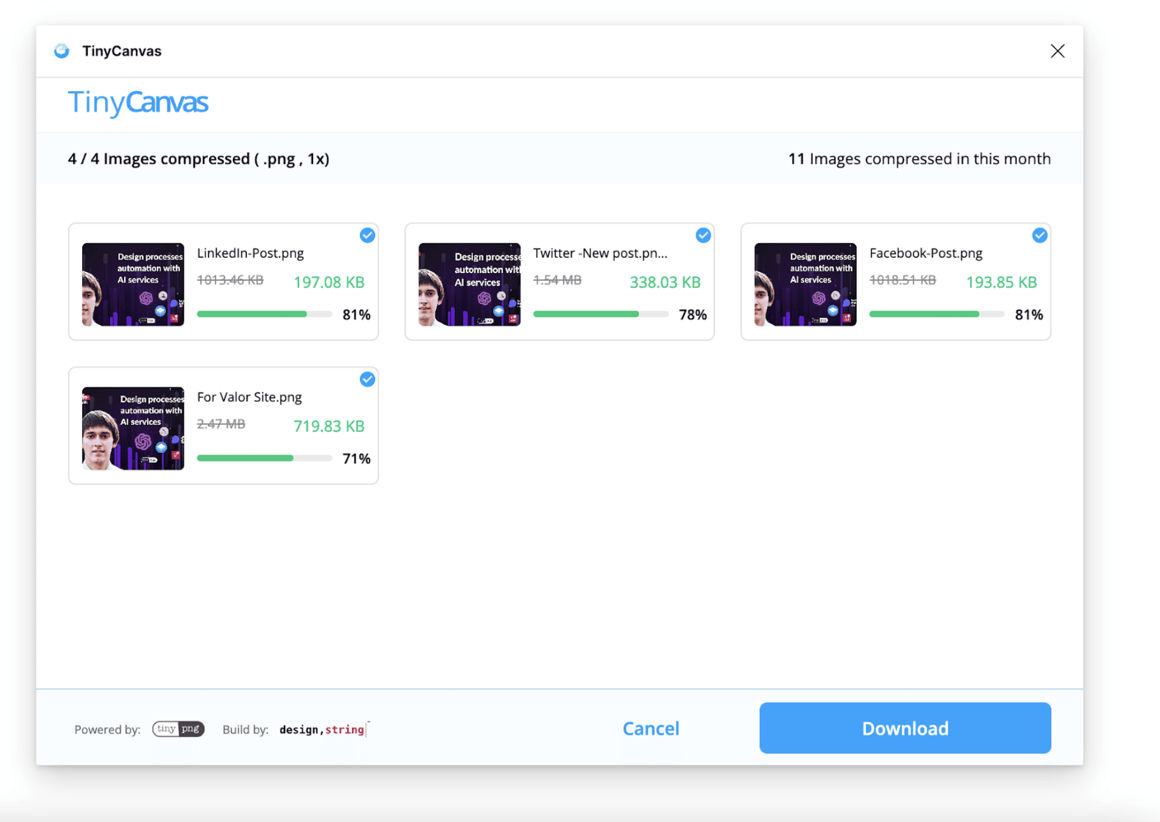1160x822 pixels.
Task: Deselect the For Valor Site.png checkmark
Action: tap(367, 379)
